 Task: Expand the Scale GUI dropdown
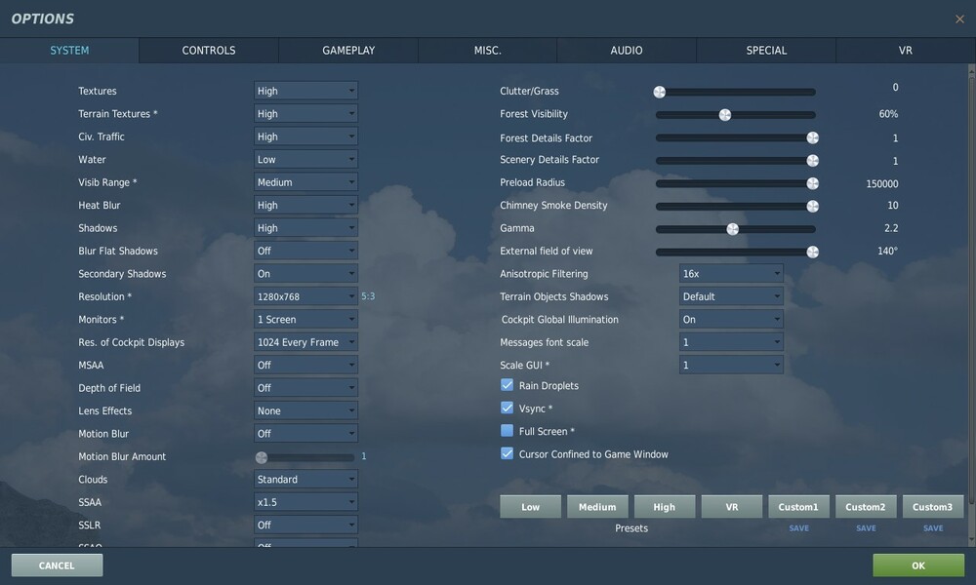(731, 365)
